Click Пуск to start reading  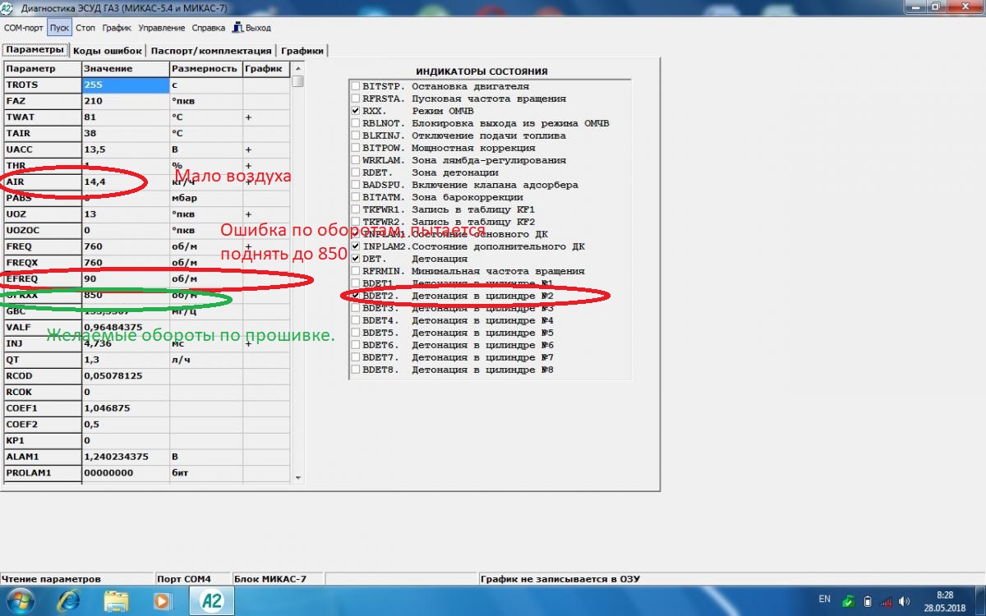click(59, 27)
